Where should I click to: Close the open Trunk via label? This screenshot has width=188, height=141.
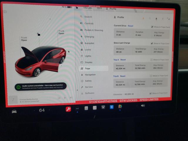61,32
